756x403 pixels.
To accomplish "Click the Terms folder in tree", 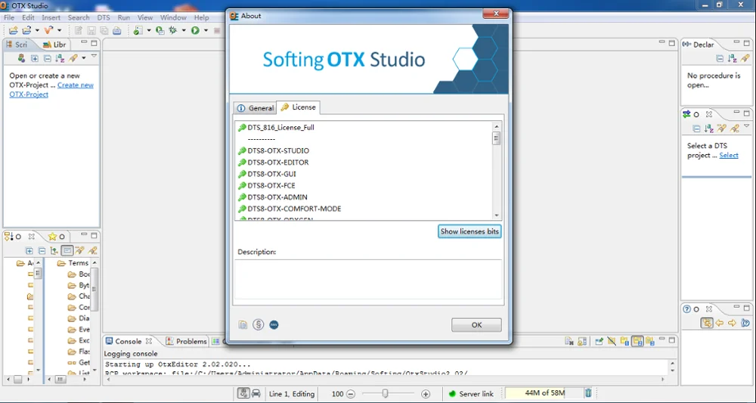I will tap(73, 262).
